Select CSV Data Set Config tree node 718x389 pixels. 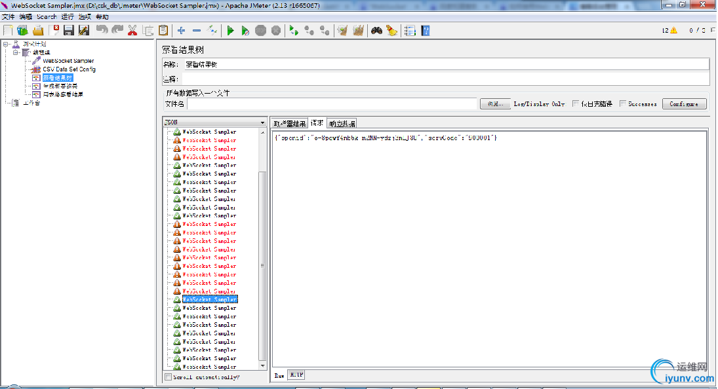pyautogui.click(x=69, y=69)
